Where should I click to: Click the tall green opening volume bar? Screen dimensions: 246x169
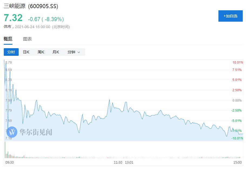click(x=5, y=150)
